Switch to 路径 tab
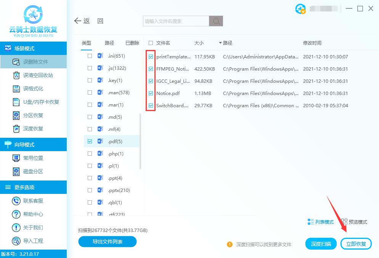 coord(109,43)
